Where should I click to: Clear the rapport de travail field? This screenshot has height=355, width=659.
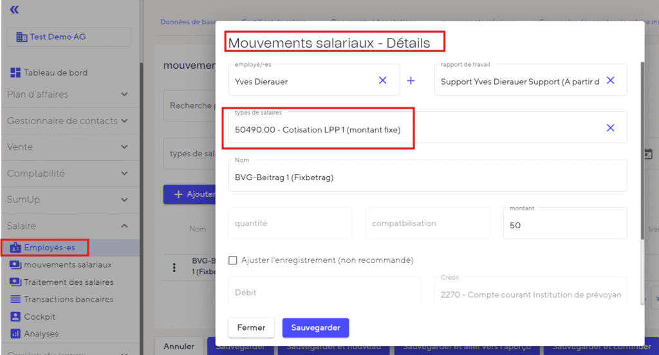click(x=610, y=80)
